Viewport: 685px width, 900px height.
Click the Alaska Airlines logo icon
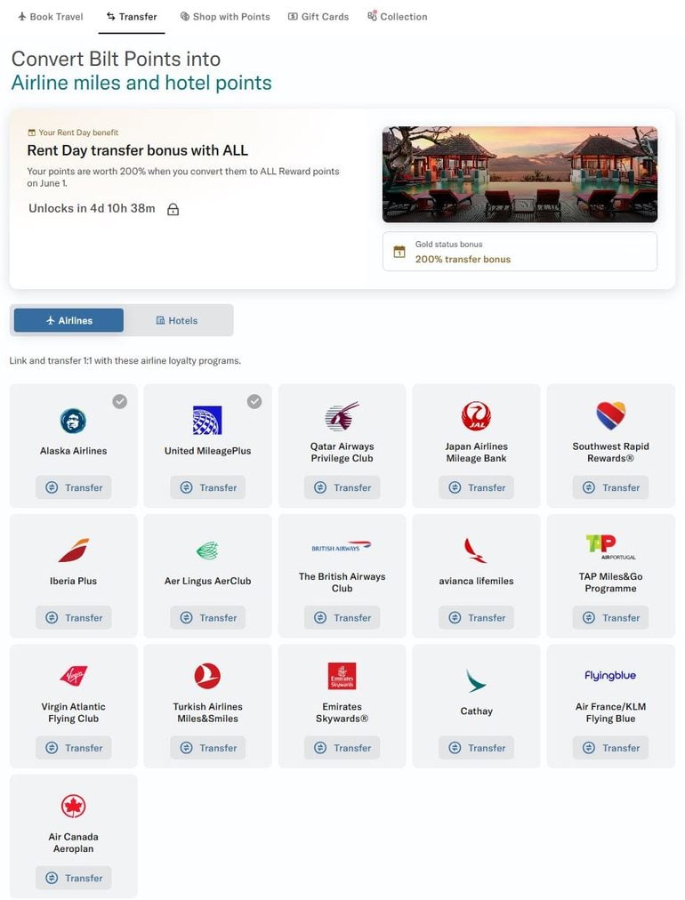pyautogui.click(x=74, y=421)
